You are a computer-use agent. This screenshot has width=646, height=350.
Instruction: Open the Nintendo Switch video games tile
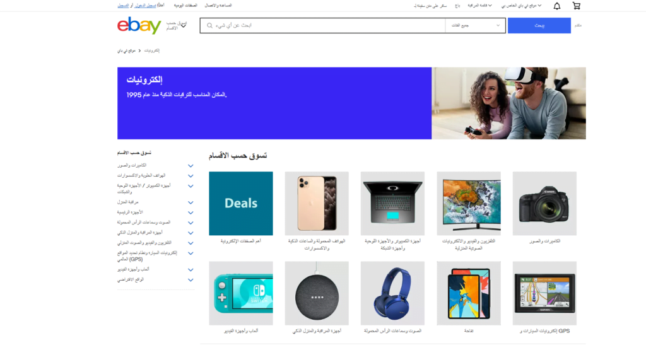[x=240, y=293]
